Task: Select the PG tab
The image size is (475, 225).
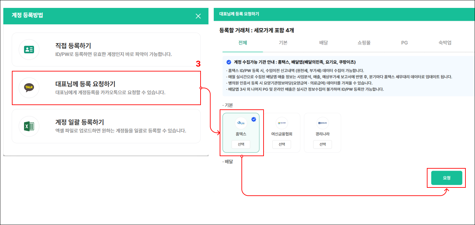Action: [404, 43]
